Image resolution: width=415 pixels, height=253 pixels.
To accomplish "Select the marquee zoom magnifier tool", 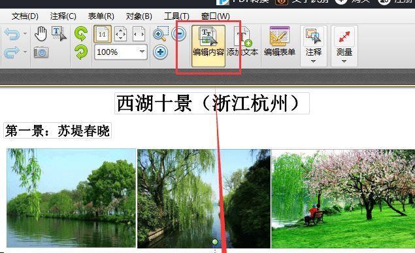I will click(160, 34).
